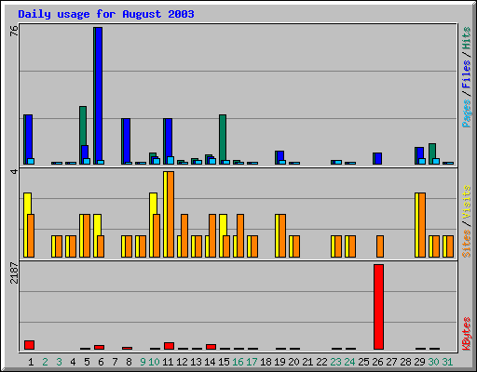
Task: Click the green Hits bar for day 5
Action: pos(83,126)
